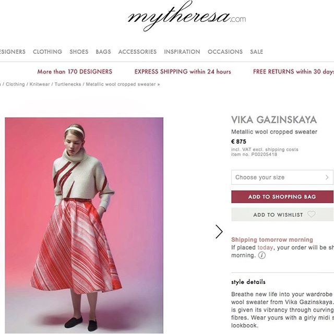Open the Knitwear breadcrumb link
Image resolution: width=334 pixels, height=334 pixels.
(40, 84)
